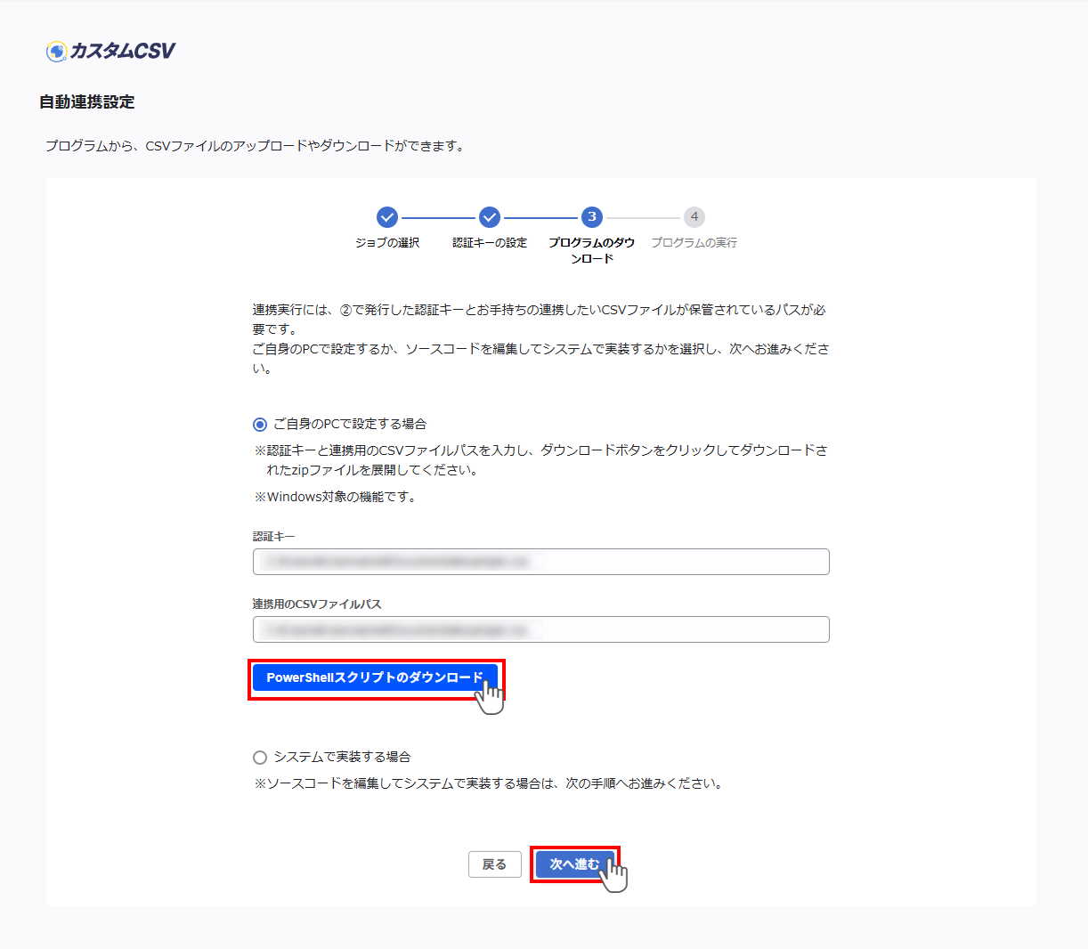Click the 連携用のCSVファイルパス input field
The height and width of the screenshot is (949, 1088).
540,629
